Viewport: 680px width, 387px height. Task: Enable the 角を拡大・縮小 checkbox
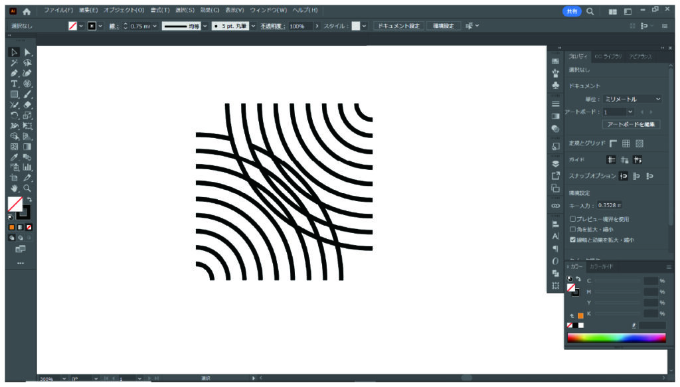(x=572, y=229)
